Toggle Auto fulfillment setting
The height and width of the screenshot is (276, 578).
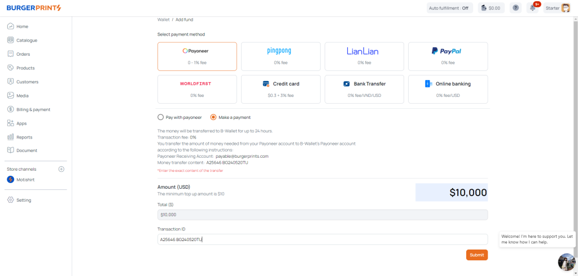pos(449,8)
